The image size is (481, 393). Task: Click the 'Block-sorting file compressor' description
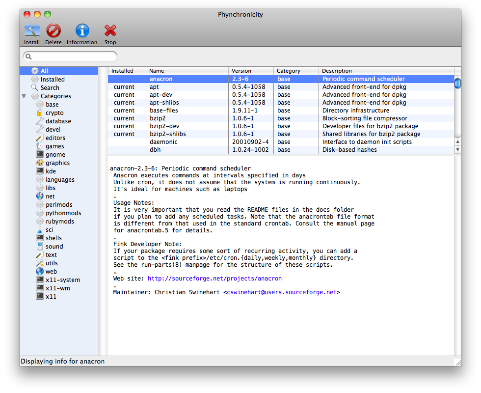[x=365, y=118]
